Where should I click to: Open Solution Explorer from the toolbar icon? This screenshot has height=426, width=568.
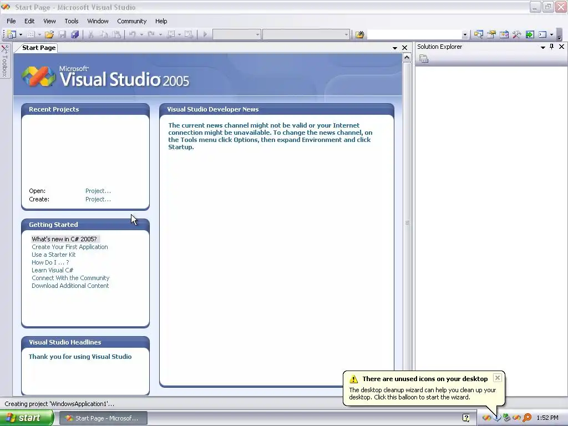point(479,34)
